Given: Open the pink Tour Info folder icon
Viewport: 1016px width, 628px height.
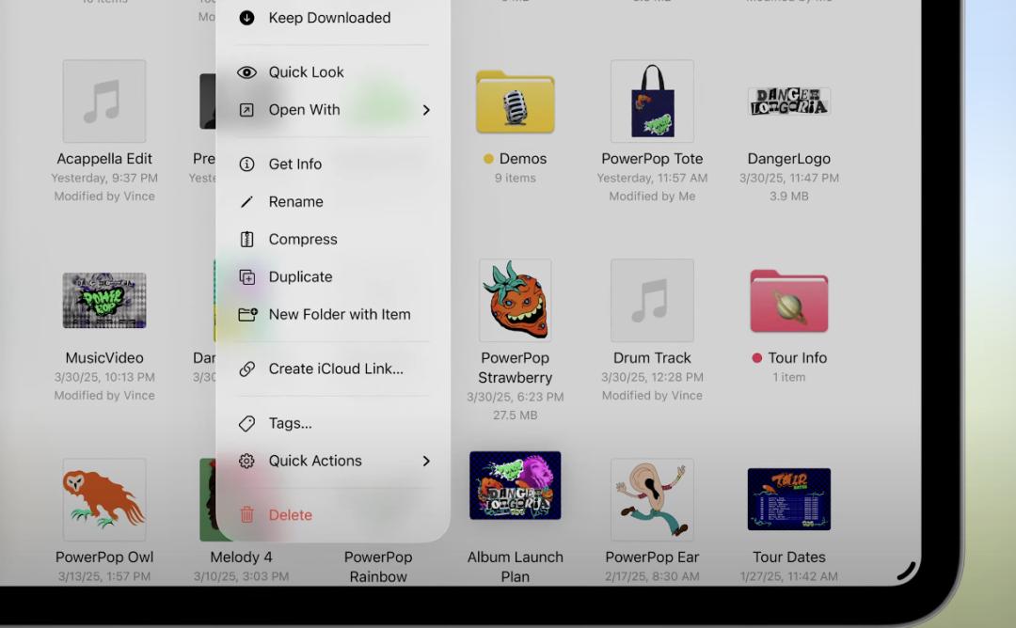Looking at the screenshot, I should (789, 301).
